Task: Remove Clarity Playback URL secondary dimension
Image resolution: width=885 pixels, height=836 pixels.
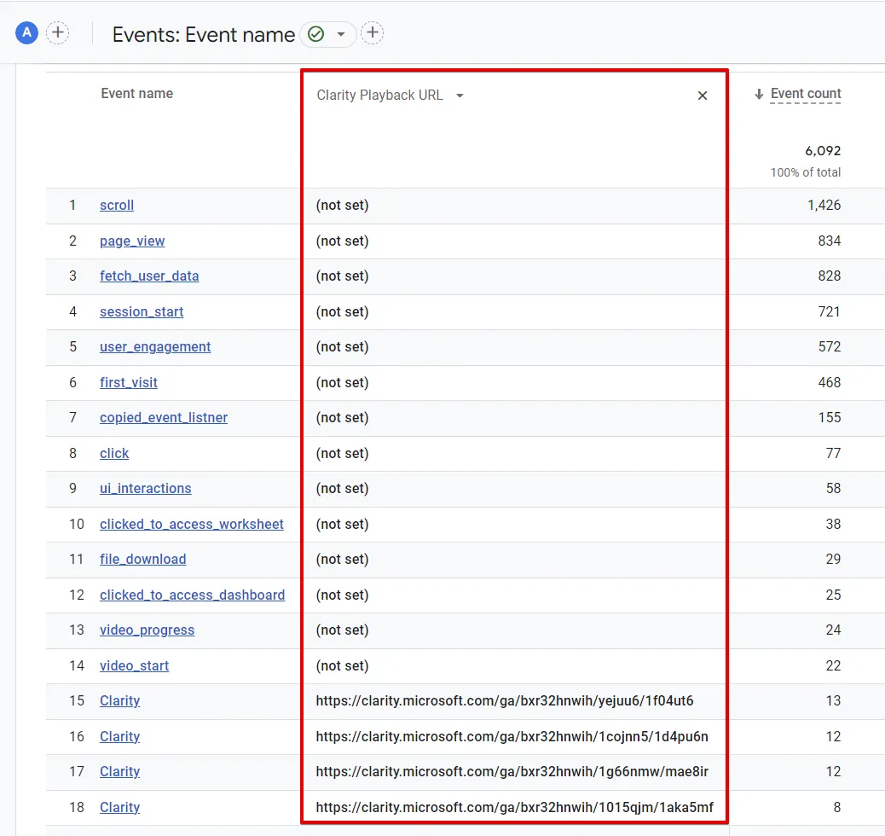Action: [x=703, y=96]
